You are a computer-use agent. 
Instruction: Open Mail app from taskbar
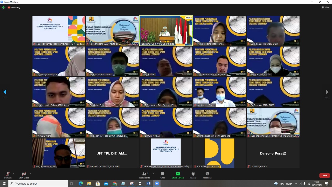[106, 184]
